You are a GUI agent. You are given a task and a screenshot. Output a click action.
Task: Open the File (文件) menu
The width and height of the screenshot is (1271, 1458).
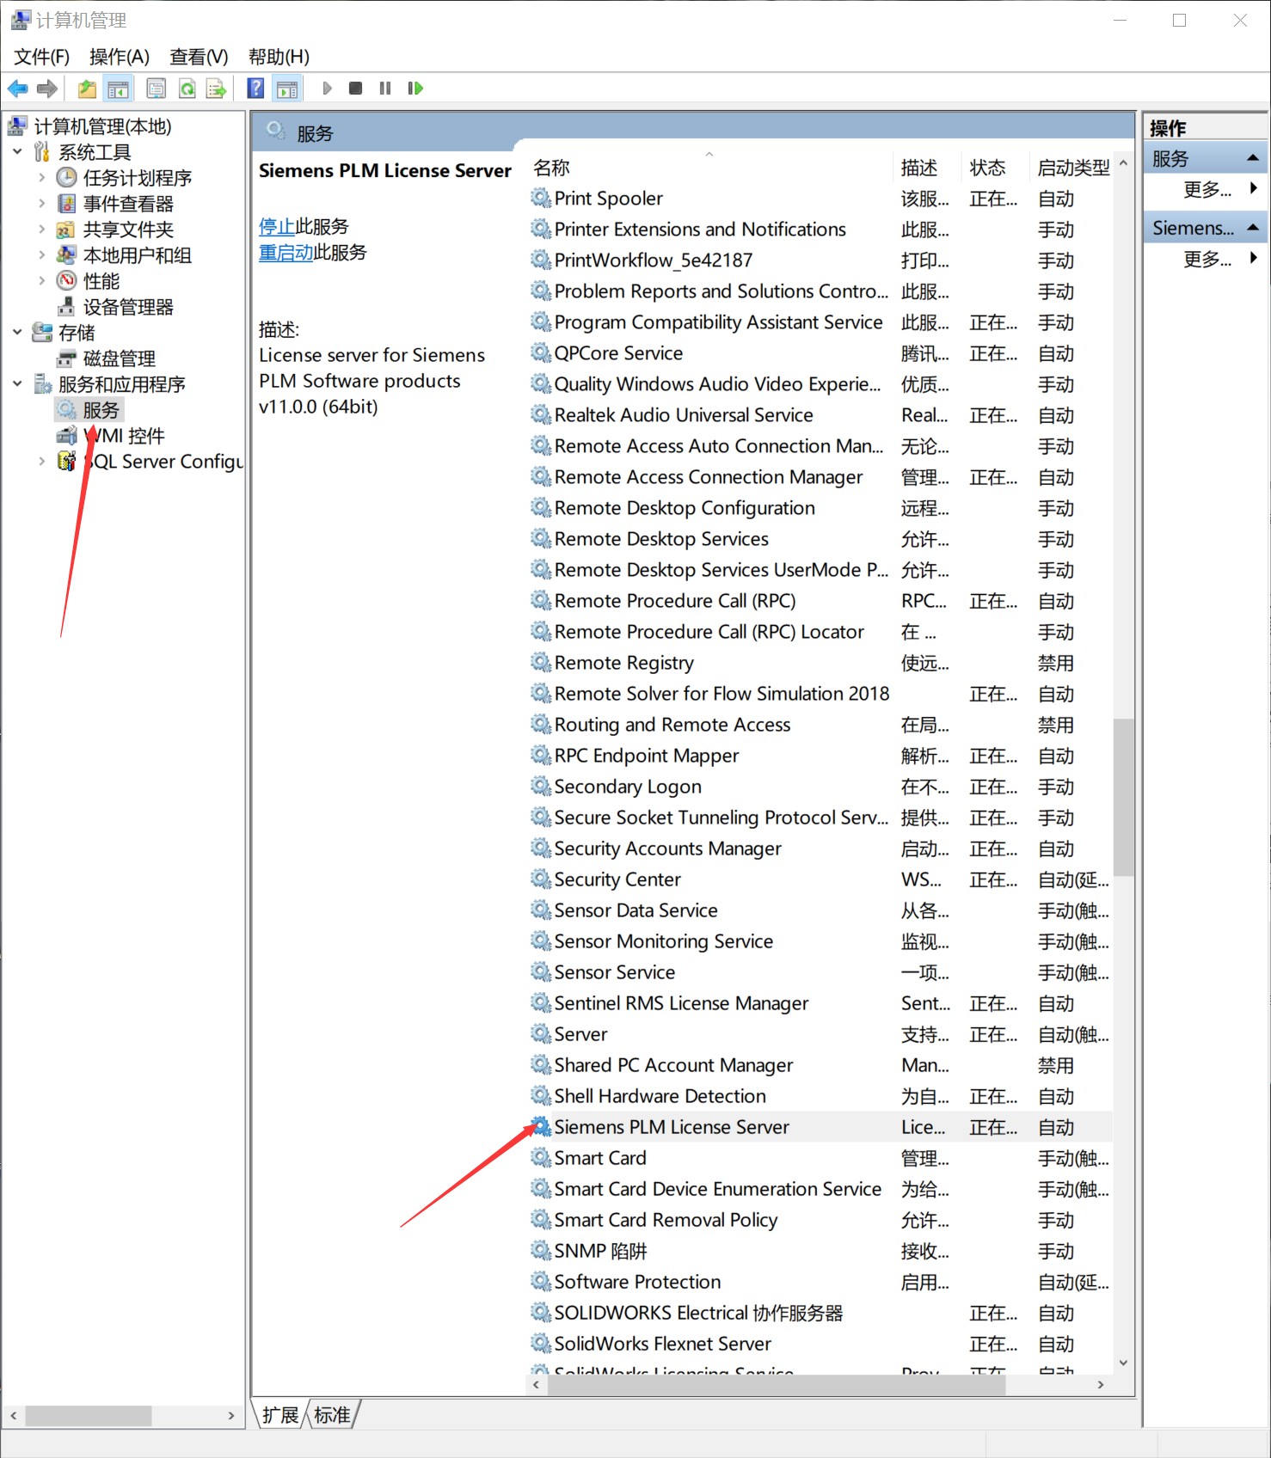click(x=41, y=57)
